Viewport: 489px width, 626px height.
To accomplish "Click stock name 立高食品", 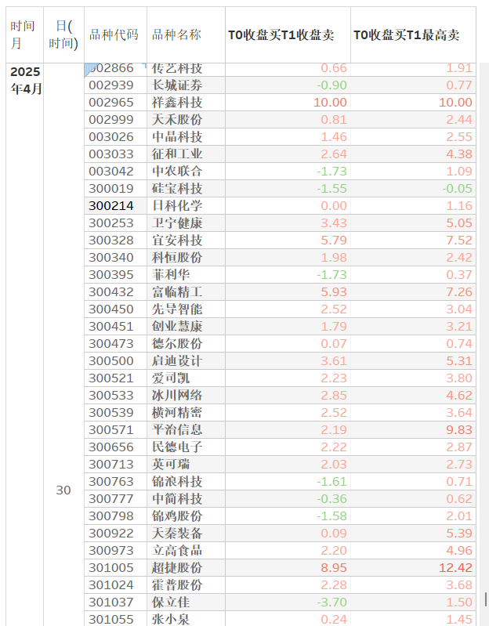I will 177,550.
